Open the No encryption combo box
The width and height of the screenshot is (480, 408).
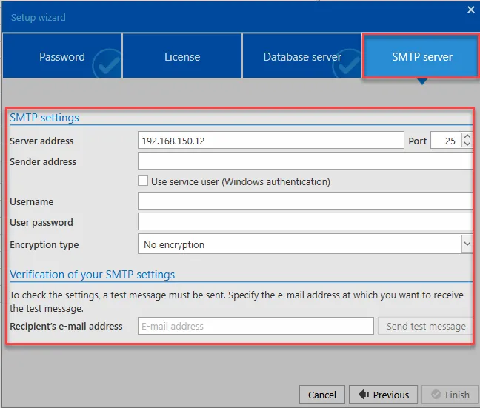click(305, 244)
